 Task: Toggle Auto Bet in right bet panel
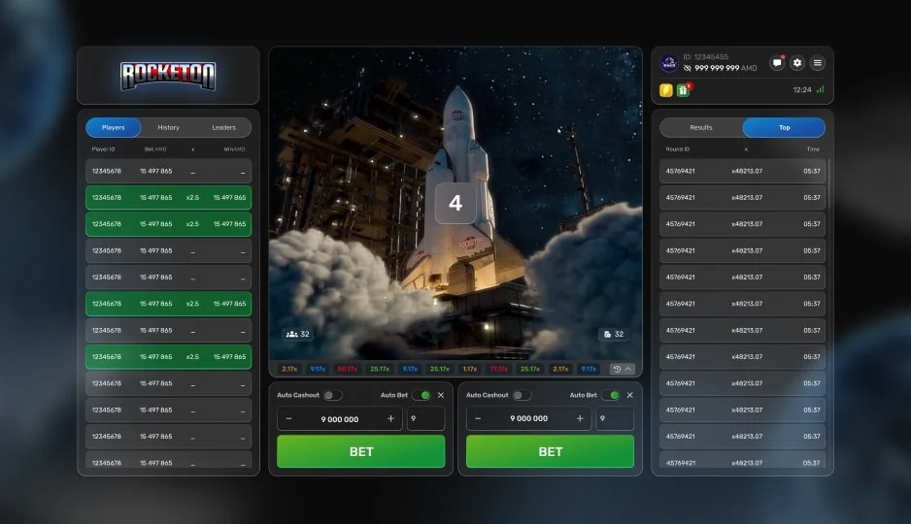pyautogui.click(x=611, y=395)
